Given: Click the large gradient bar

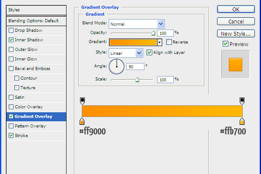Looking at the screenshot, I should click(x=162, y=111).
